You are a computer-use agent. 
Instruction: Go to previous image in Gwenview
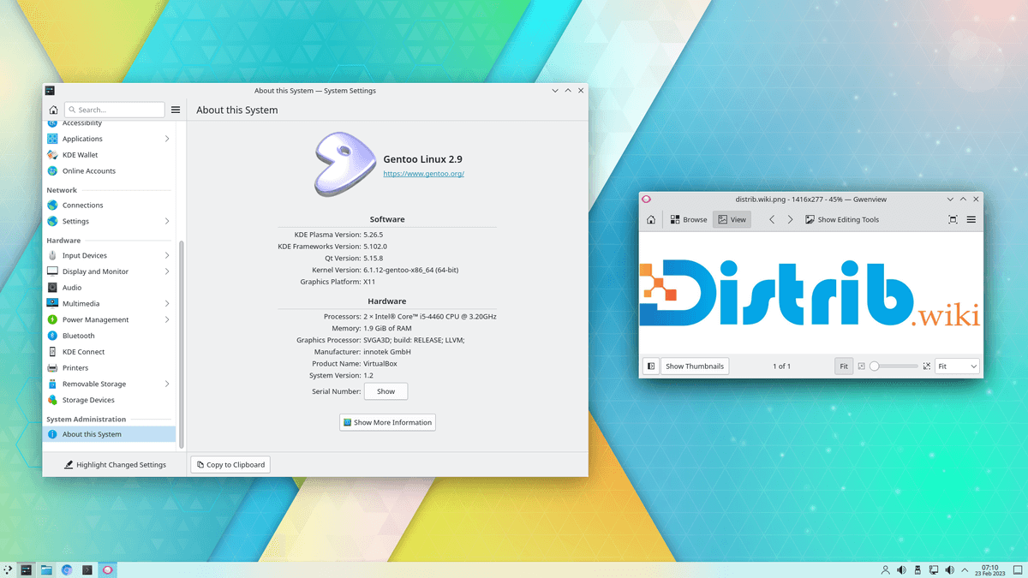click(x=772, y=220)
